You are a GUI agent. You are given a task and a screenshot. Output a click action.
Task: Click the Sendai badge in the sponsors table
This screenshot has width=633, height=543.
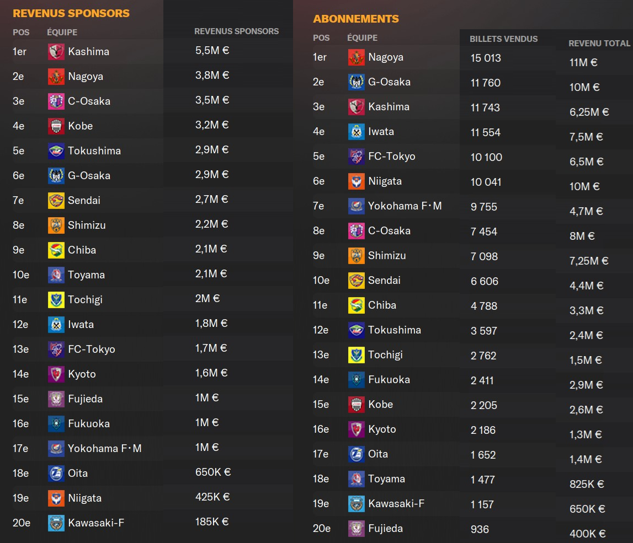(56, 201)
